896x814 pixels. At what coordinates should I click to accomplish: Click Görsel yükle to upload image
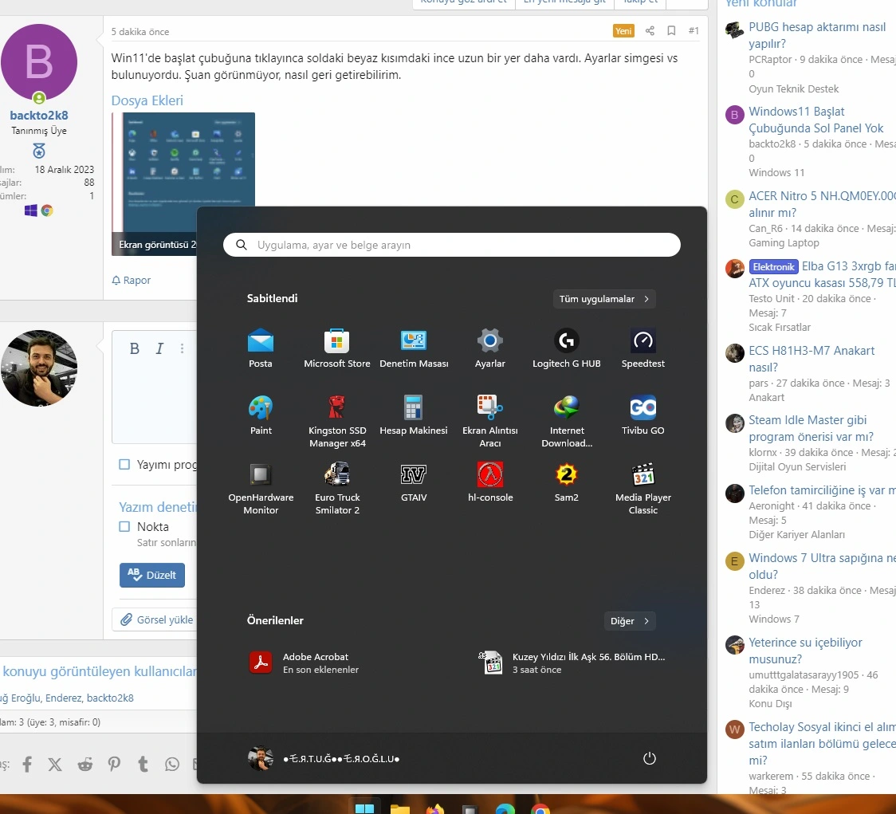tap(156, 619)
